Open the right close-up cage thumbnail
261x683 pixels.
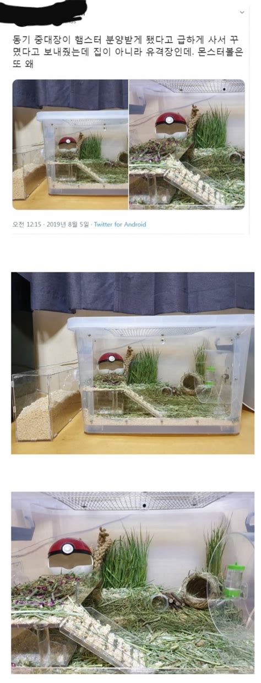coord(187,144)
